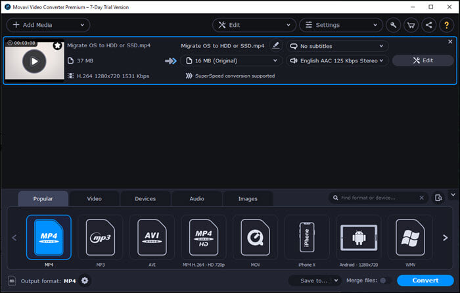Open output format gear settings
This screenshot has width=460, height=293.
coord(85,281)
